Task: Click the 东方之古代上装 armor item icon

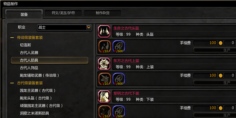Action: [x=104, y=64]
